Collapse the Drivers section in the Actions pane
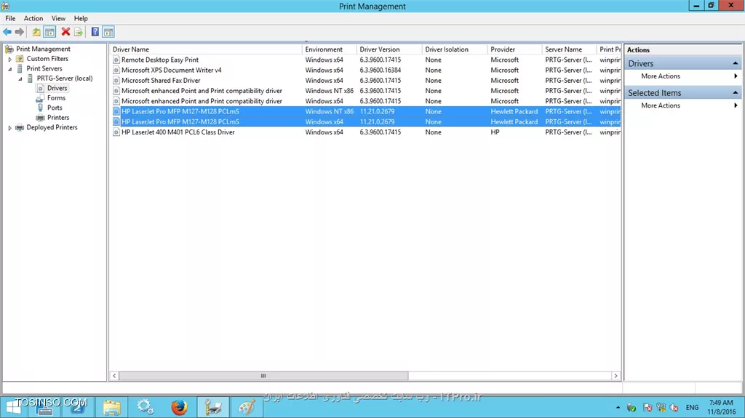 735,64
